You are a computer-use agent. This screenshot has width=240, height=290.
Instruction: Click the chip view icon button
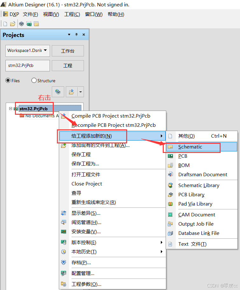click(x=58, y=92)
